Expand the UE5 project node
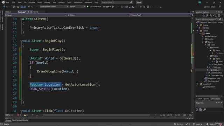The width and height of the screenshot is (224, 126). tap(200, 28)
